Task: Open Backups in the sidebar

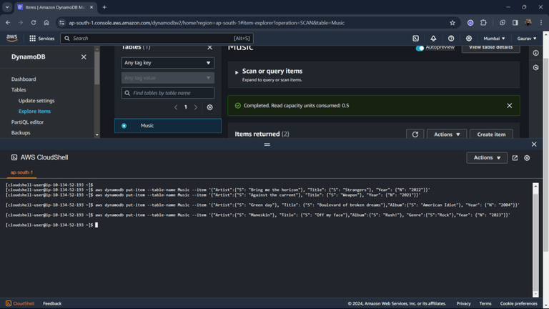Action: 21,133
